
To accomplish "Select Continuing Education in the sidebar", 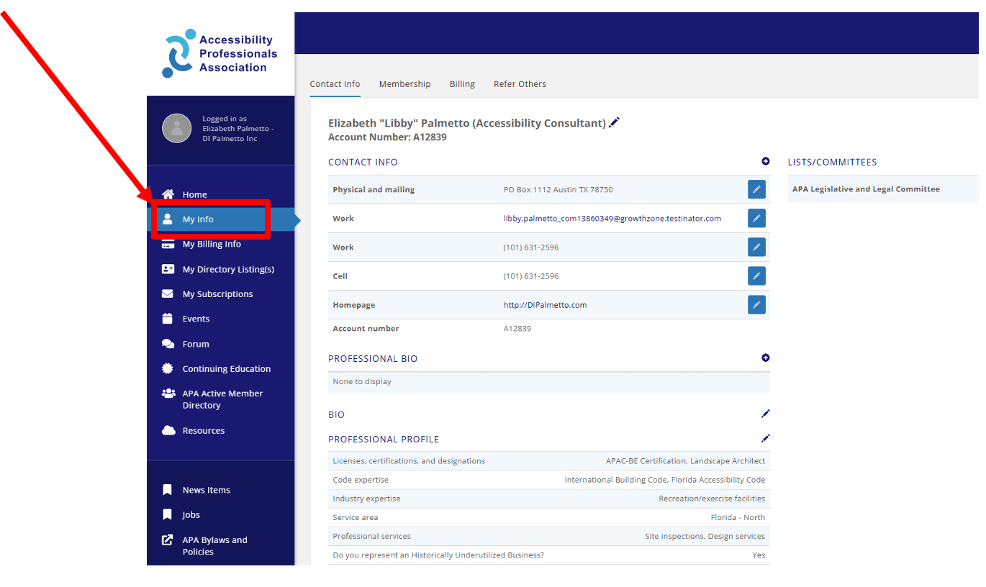I will (225, 368).
